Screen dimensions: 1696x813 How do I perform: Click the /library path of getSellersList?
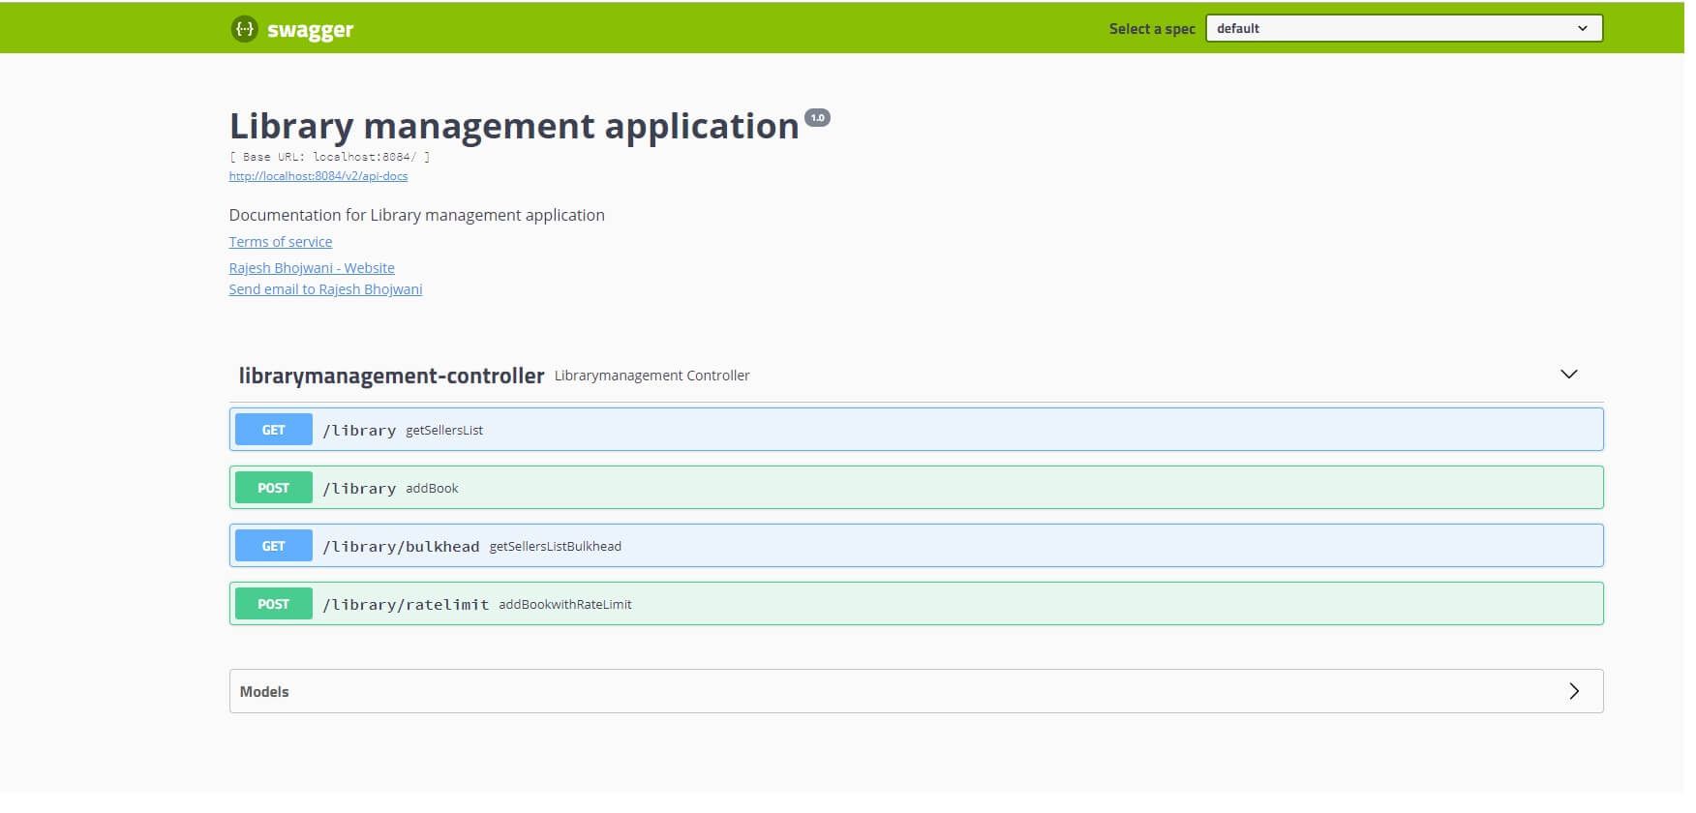359,431
